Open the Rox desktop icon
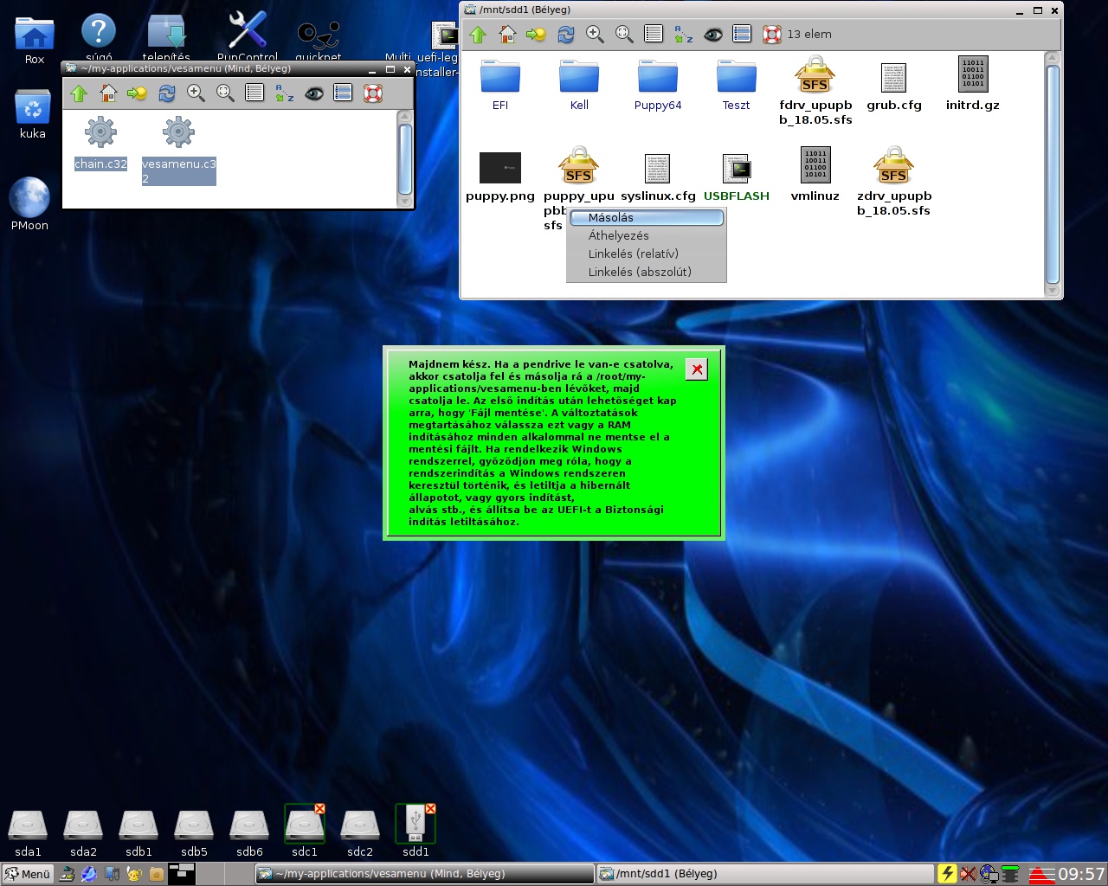The width and height of the screenshot is (1108, 886). click(35, 41)
